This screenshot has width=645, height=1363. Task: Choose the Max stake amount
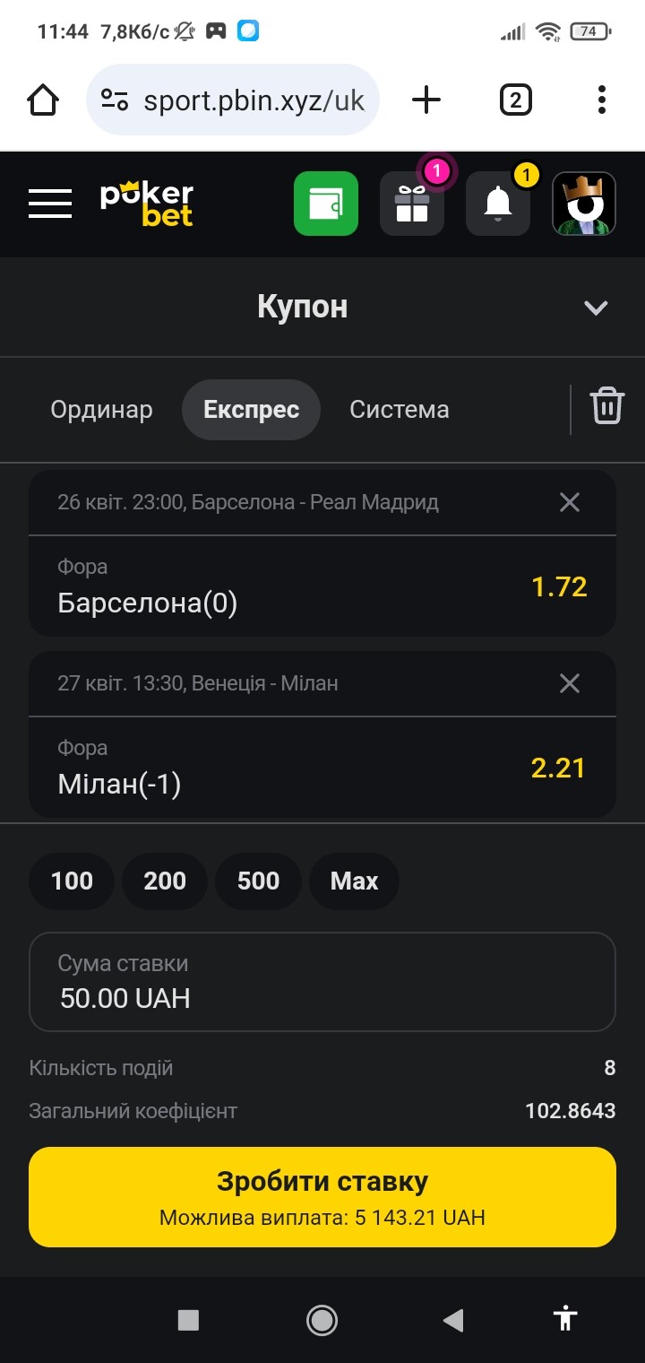(x=354, y=881)
